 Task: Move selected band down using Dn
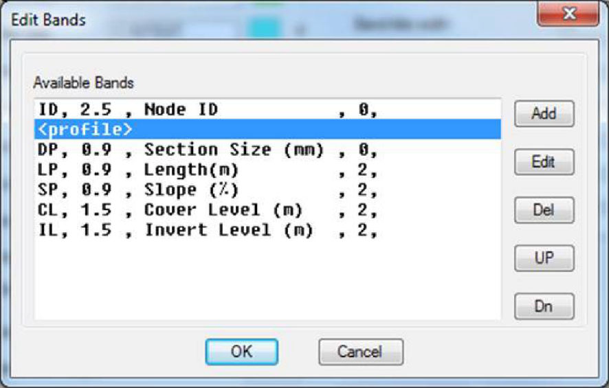click(x=544, y=306)
